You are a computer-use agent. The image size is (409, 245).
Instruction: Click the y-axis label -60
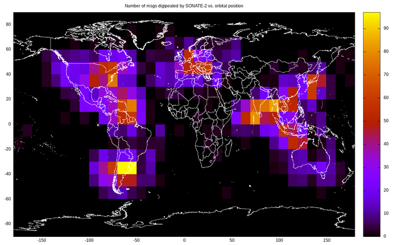[6, 199]
